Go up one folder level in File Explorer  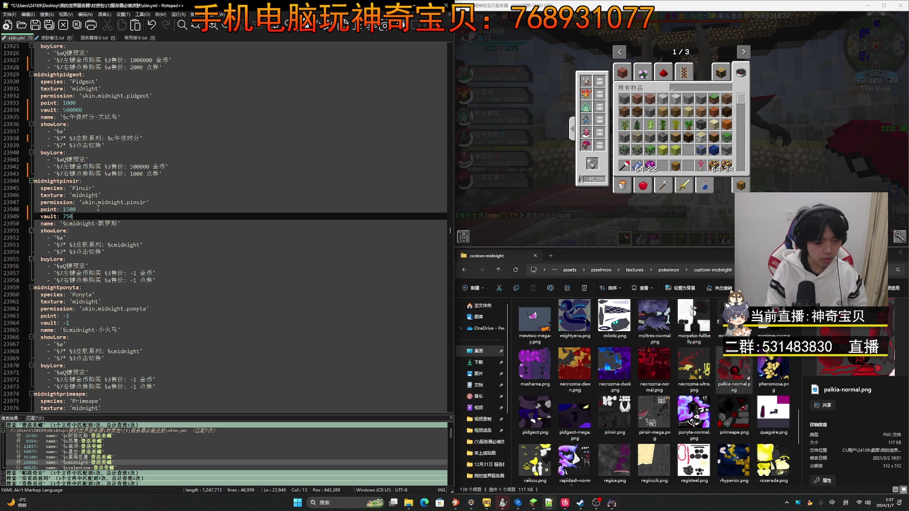(x=499, y=270)
